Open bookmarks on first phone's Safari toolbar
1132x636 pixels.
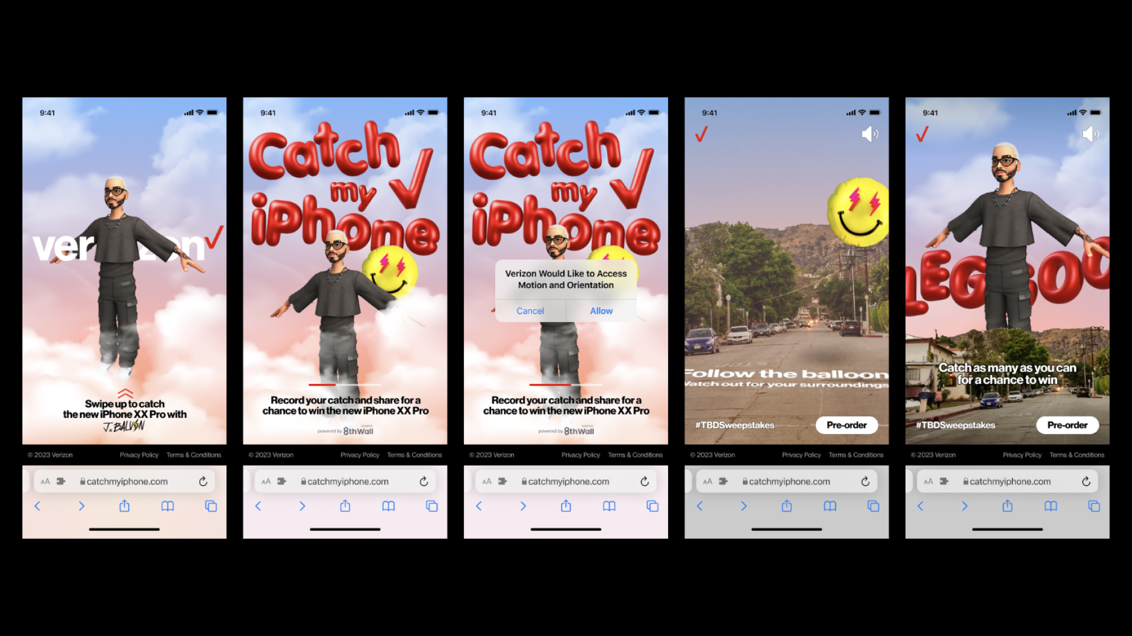click(x=167, y=506)
